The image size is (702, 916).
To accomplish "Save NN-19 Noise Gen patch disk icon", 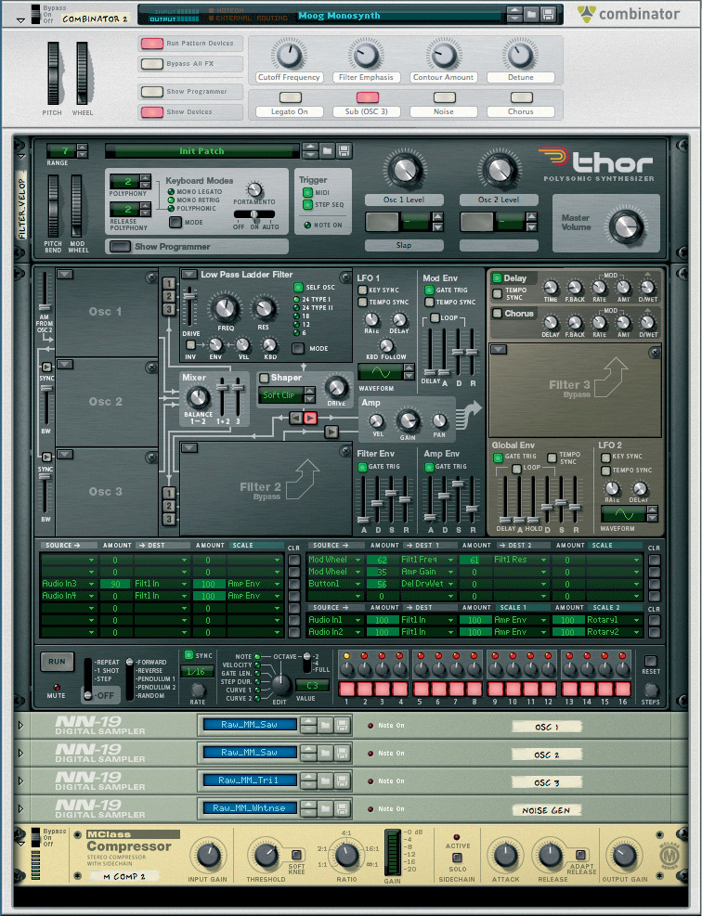I will point(343,808).
